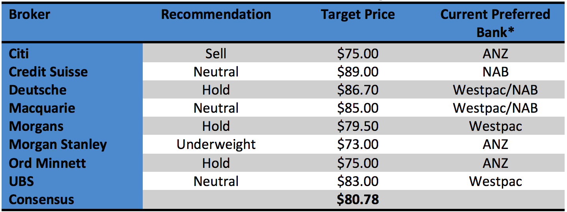Select the Consensus row label
Screen dimensions: 567x212
[x=41, y=199]
